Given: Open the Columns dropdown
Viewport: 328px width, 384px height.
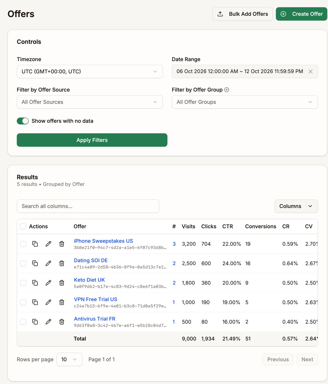Looking at the screenshot, I should (296, 206).
